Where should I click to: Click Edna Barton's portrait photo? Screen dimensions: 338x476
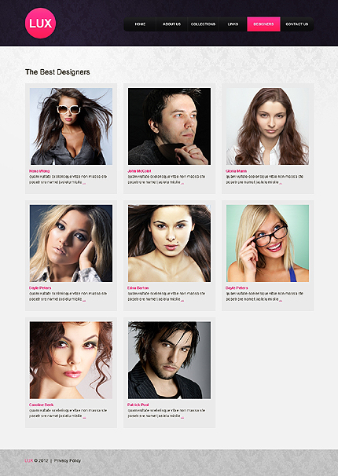coord(169,243)
